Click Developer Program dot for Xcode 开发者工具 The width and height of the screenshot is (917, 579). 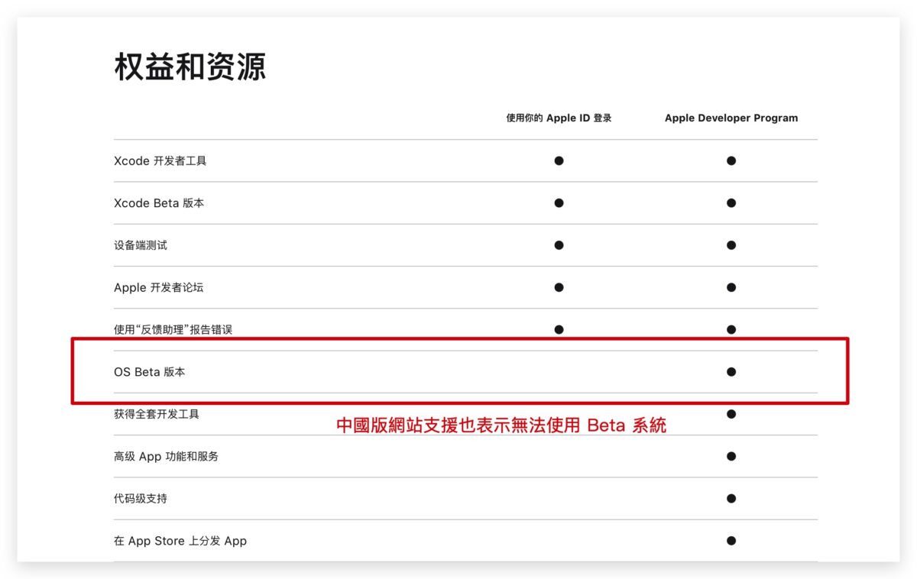pos(731,161)
